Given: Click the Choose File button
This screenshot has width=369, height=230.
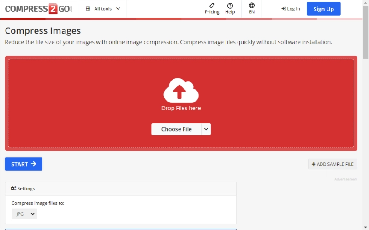Looking at the screenshot, I should click(x=176, y=129).
